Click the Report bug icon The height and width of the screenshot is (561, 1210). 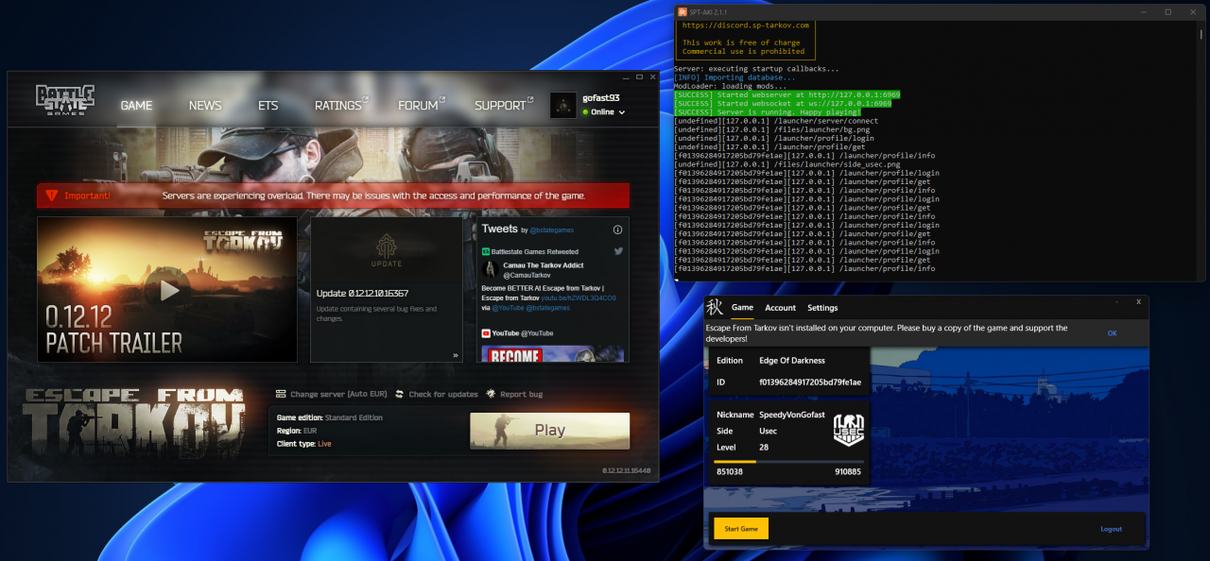point(491,394)
